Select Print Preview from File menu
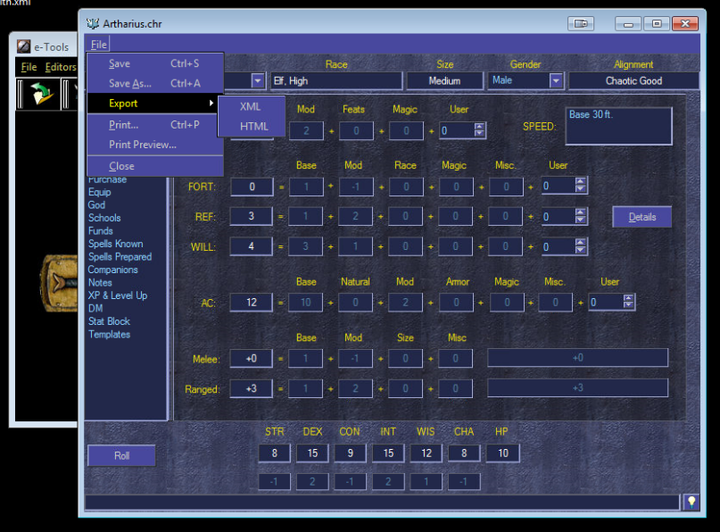720x532 pixels. coord(142,145)
